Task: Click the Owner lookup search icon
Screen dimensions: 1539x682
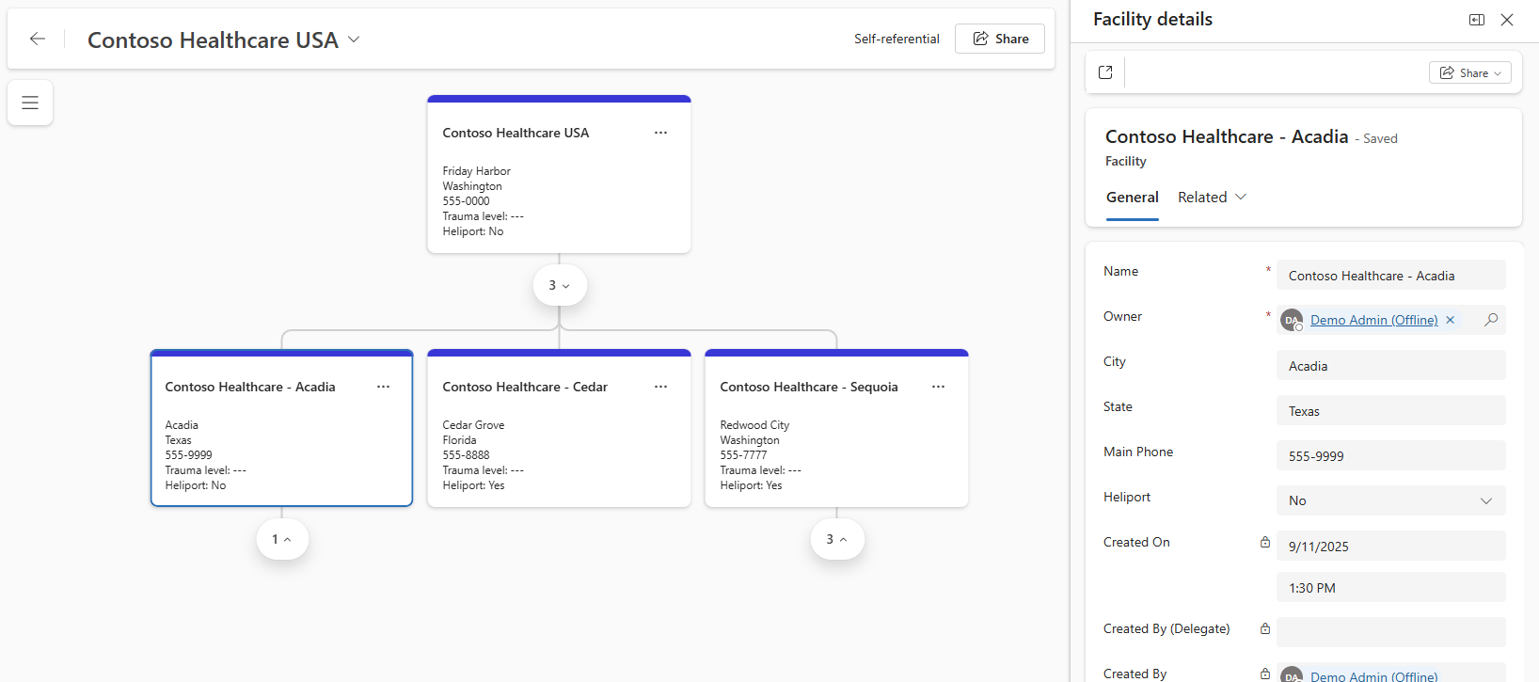Action: [x=1491, y=320]
